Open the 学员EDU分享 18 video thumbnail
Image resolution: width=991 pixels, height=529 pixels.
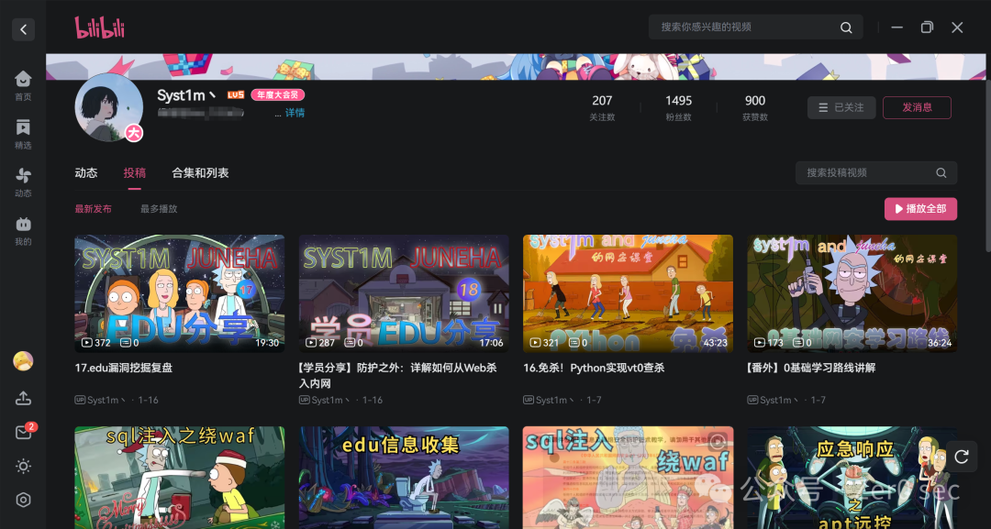point(404,293)
